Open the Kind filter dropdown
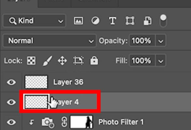 pos(35,21)
